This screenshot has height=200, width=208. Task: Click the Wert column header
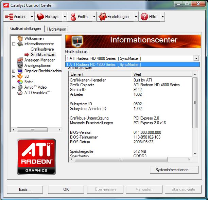click(161, 74)
